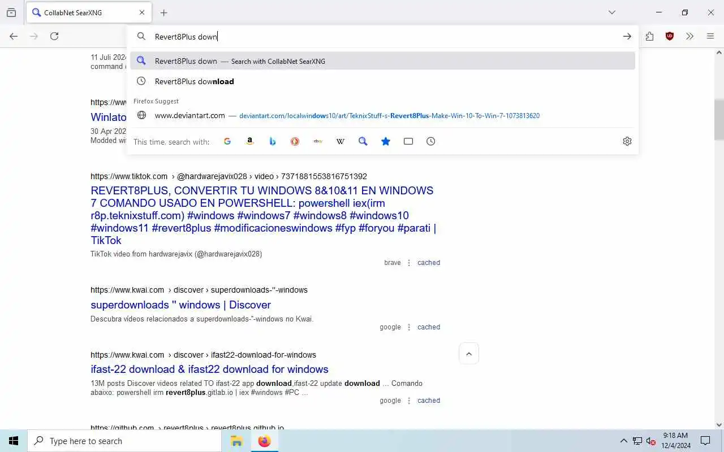
Task: Search this time with Amazon
Action: click(250, 141)
